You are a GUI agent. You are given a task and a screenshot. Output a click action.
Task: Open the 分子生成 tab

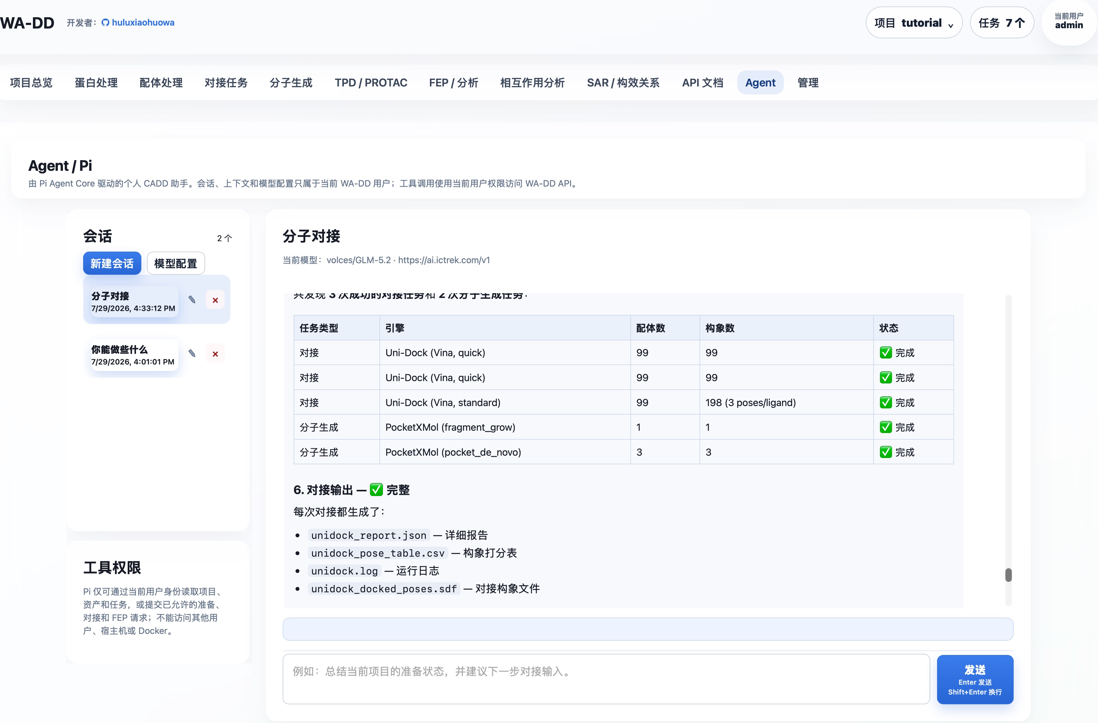pos(291,83)
